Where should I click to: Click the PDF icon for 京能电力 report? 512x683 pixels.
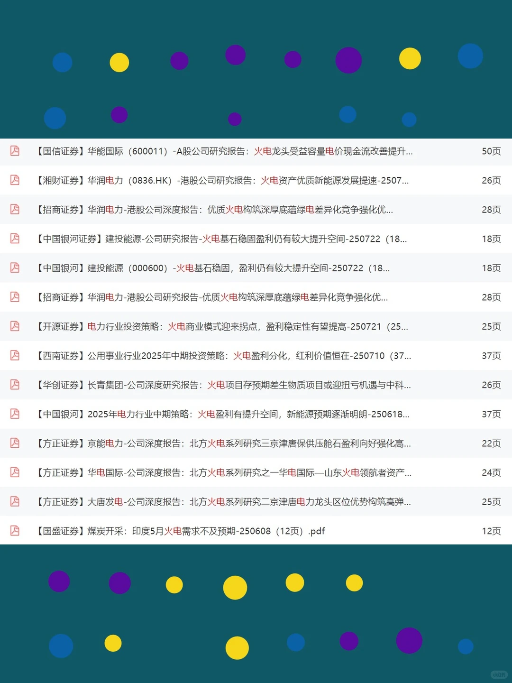[15, 443]
